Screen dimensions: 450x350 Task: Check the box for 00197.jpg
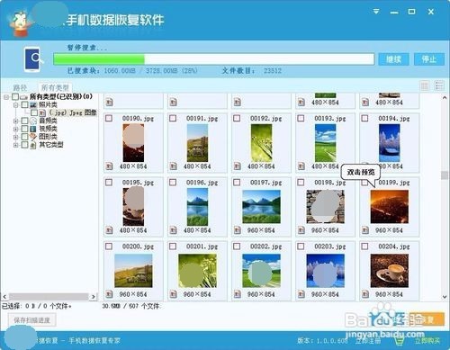click(237, 182)
